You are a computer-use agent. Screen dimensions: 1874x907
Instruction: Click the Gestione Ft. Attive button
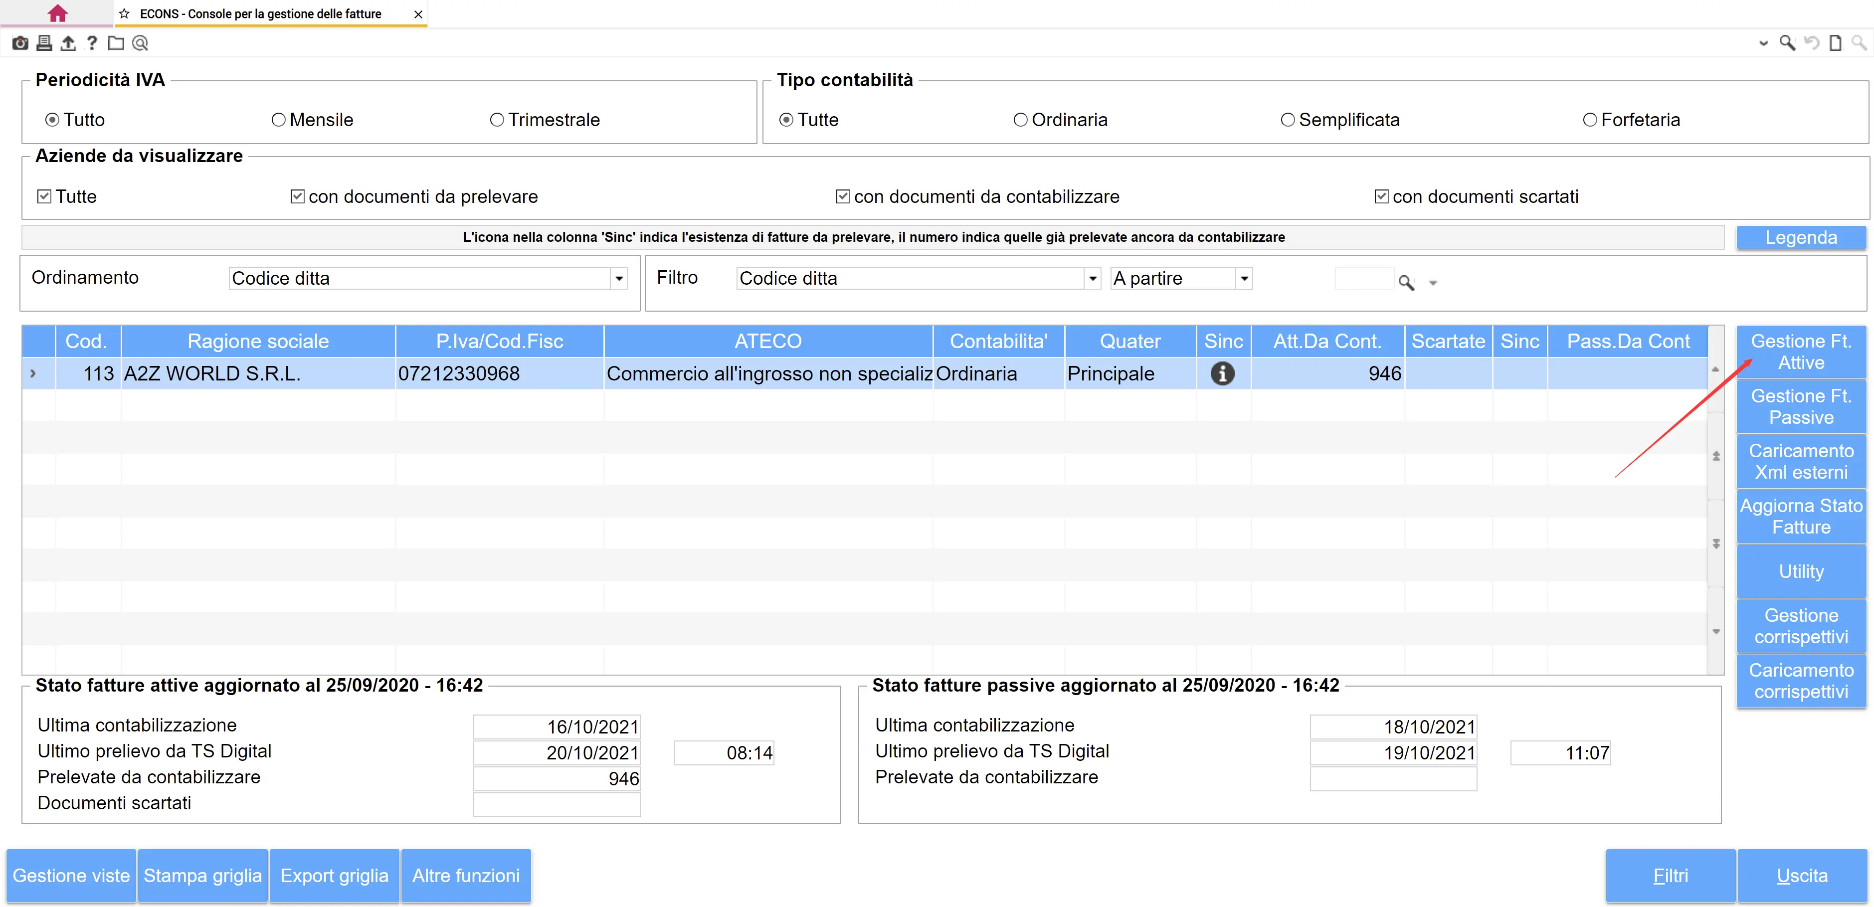click(x=1801, y=352)
